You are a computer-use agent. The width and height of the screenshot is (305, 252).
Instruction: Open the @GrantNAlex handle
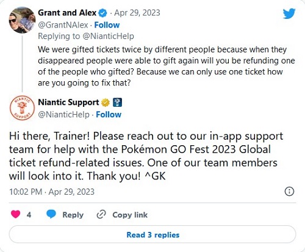coord(63,25)
